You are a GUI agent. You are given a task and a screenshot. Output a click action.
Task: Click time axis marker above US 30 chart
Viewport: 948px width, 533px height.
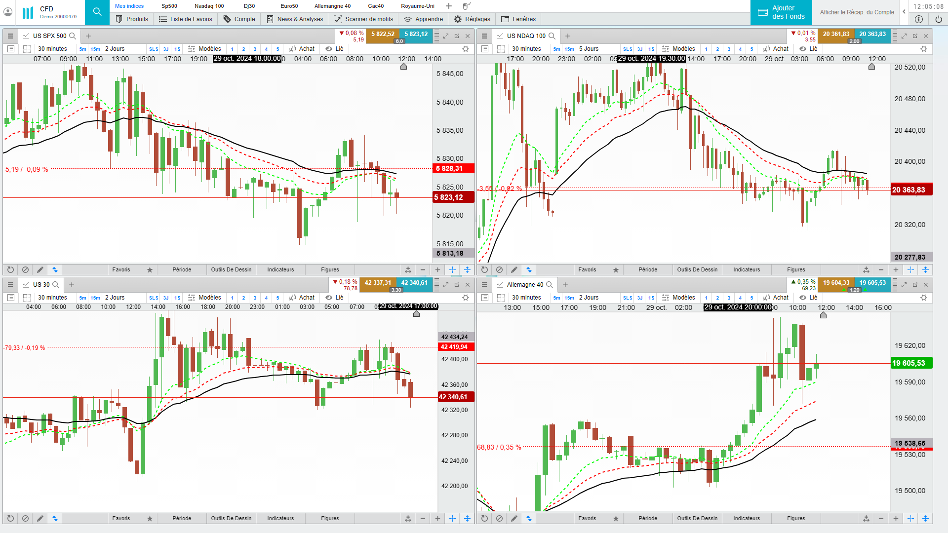[416, 314]
